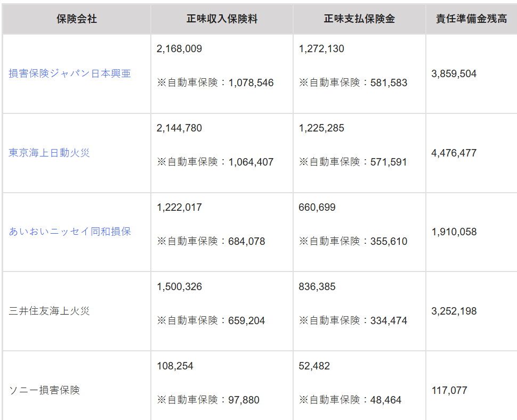
Task: Select the value 660,699
Action: (x=317, y=208)
